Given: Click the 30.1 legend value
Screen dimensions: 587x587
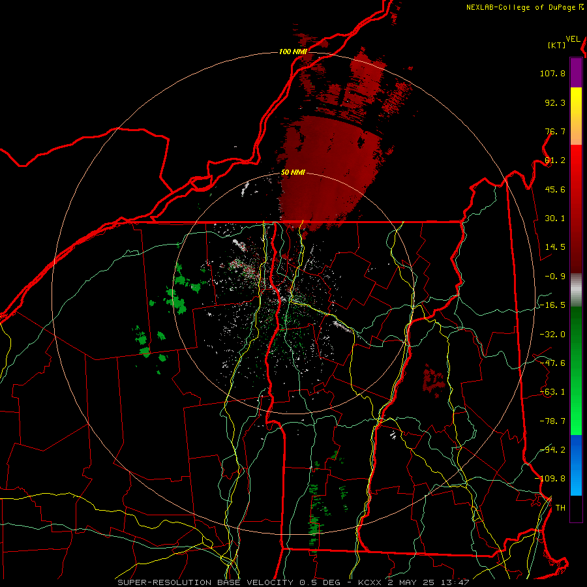Looking at the screenshot, I should (555, 218).
